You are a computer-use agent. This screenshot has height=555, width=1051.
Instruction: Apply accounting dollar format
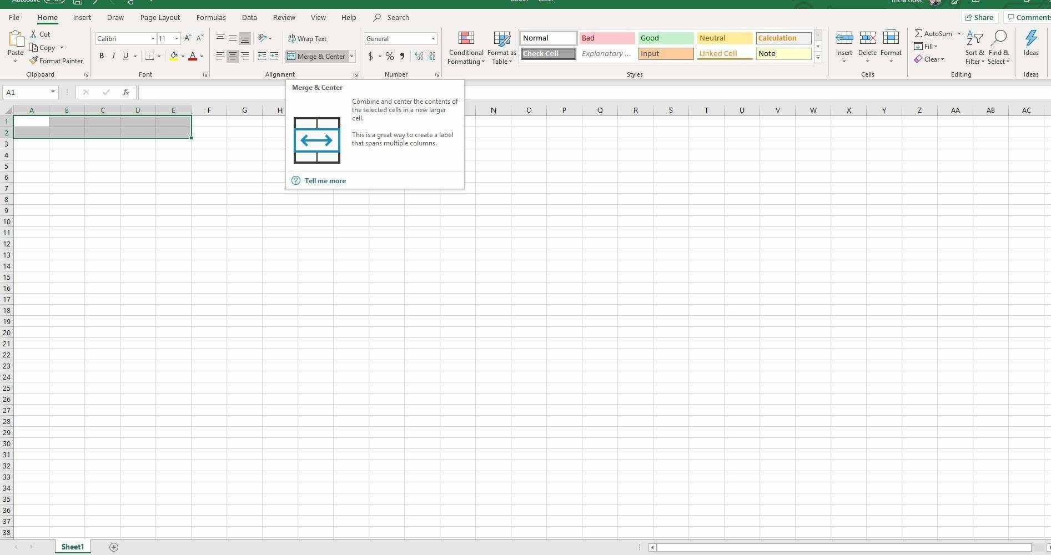(370, 56)
